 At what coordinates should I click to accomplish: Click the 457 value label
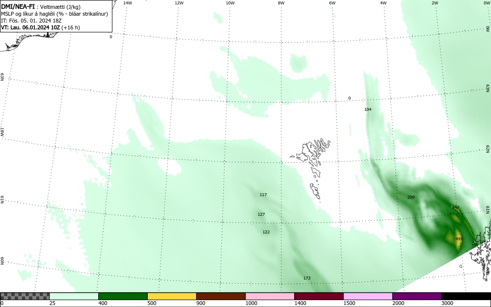click(x=456, y=208)
